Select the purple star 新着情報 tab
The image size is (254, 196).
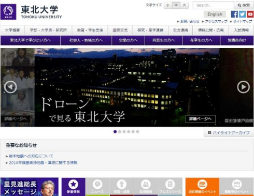pos(74,187)
